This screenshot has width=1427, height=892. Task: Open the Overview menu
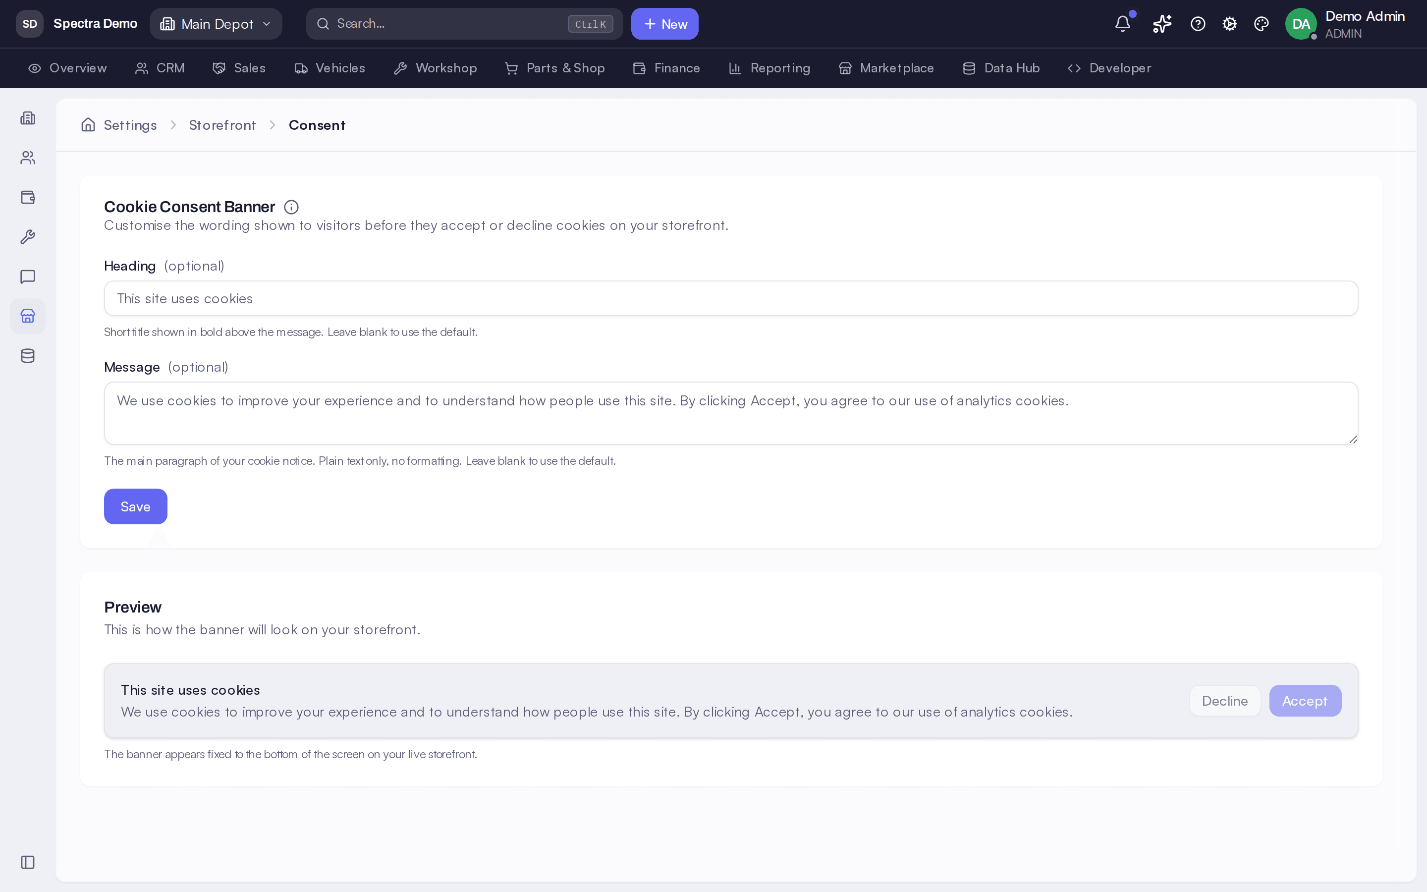tap(68, 68)
